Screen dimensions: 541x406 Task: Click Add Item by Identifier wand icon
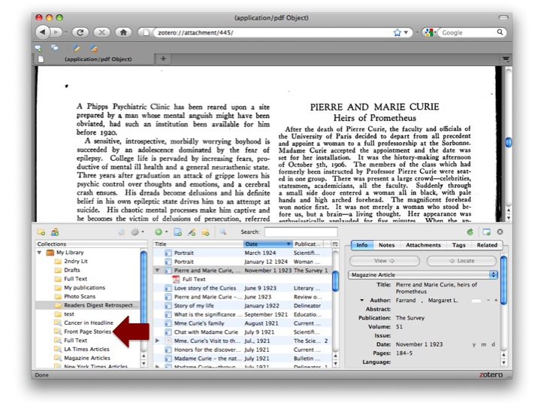click(192, 232)
